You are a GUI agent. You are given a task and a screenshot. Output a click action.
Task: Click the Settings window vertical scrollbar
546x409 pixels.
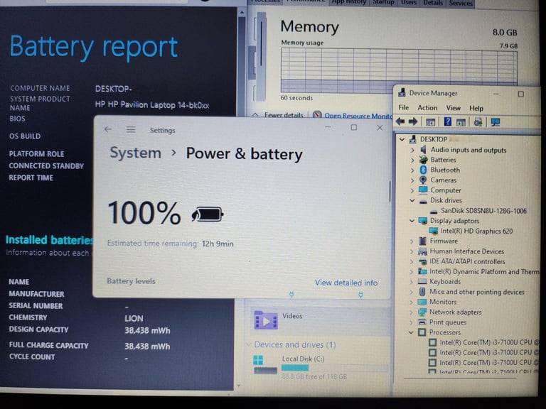pos(390,190)
